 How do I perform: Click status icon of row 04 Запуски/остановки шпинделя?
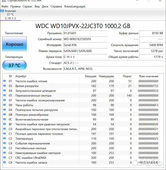(x=4, y=90)
